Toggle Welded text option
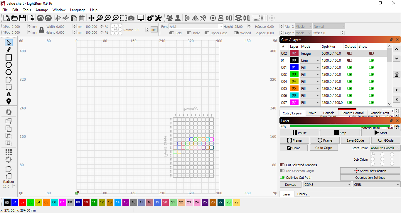The image size is (401, 213). tap(236, 33)
